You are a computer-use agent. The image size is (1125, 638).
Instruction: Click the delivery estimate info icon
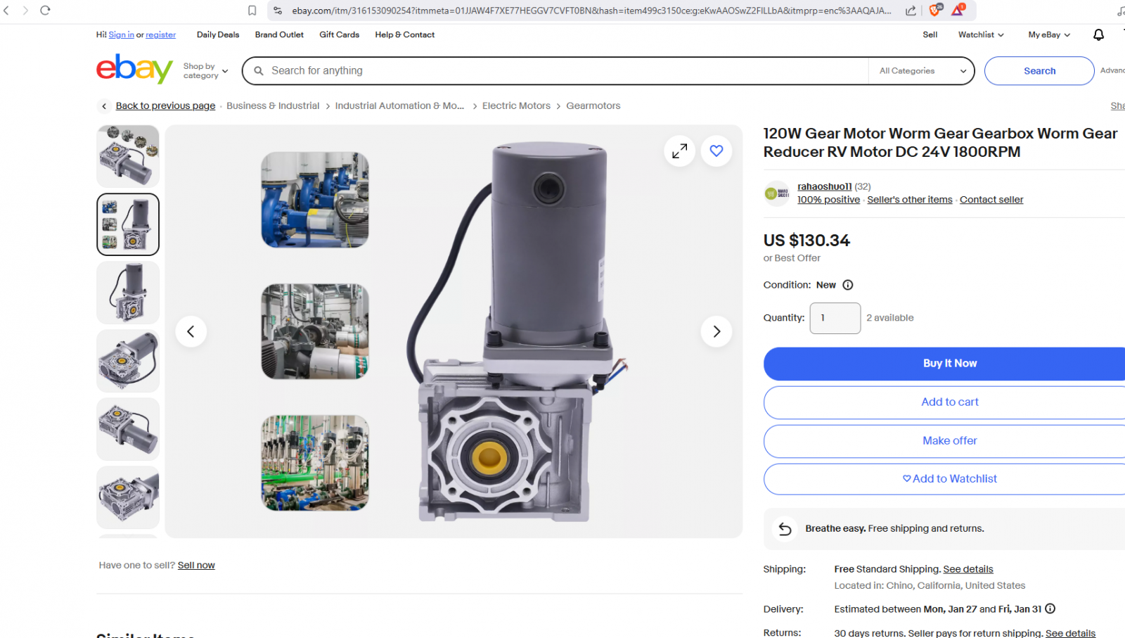point(1050,609)
